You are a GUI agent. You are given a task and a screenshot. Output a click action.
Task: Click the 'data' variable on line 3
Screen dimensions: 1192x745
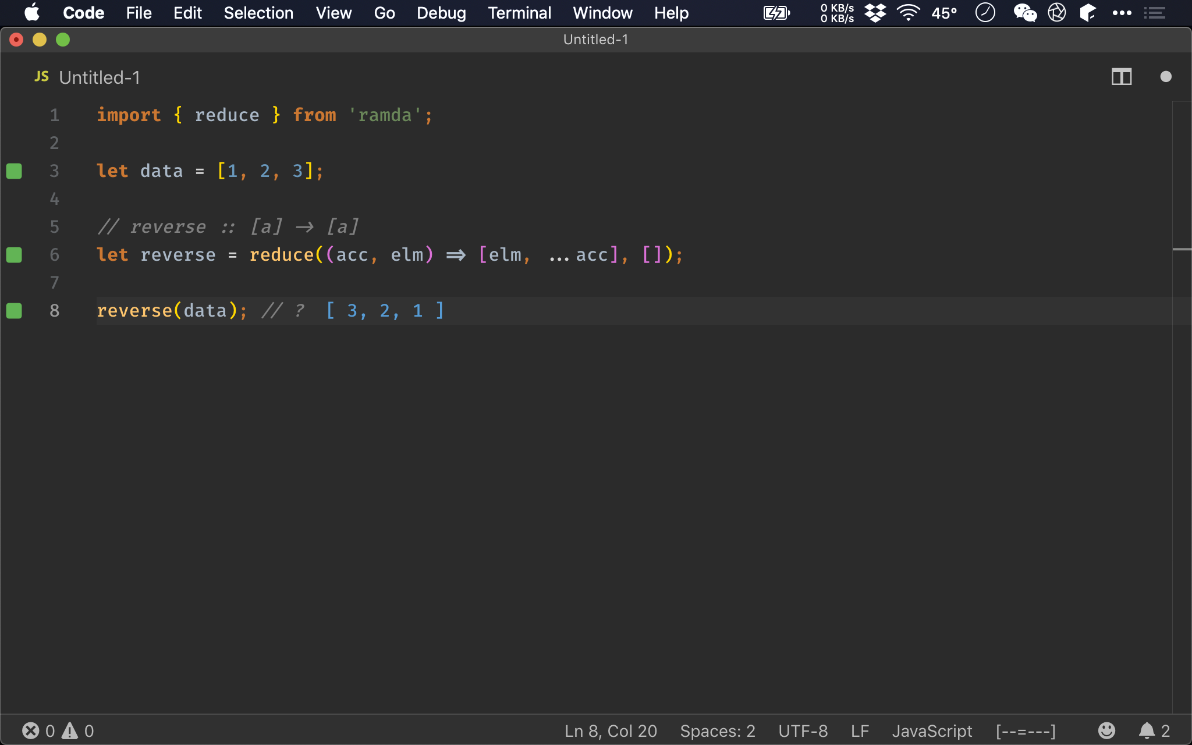point(161,171)
